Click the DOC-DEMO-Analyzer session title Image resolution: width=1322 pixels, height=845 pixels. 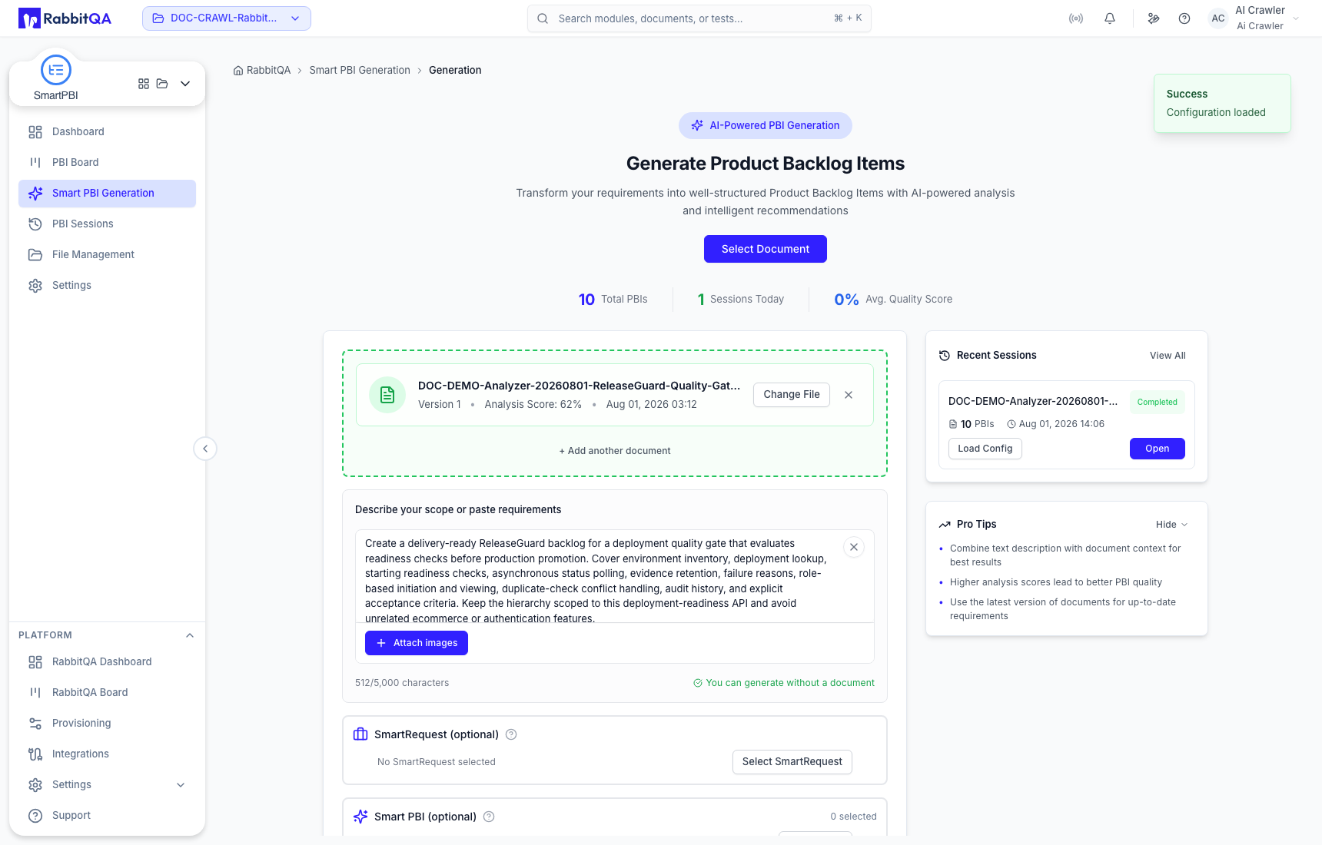click(1033, 402)
